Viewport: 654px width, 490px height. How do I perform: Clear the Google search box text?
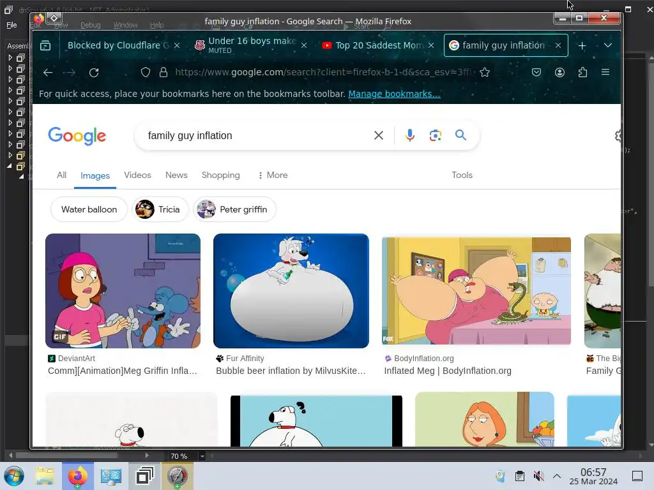379,135
